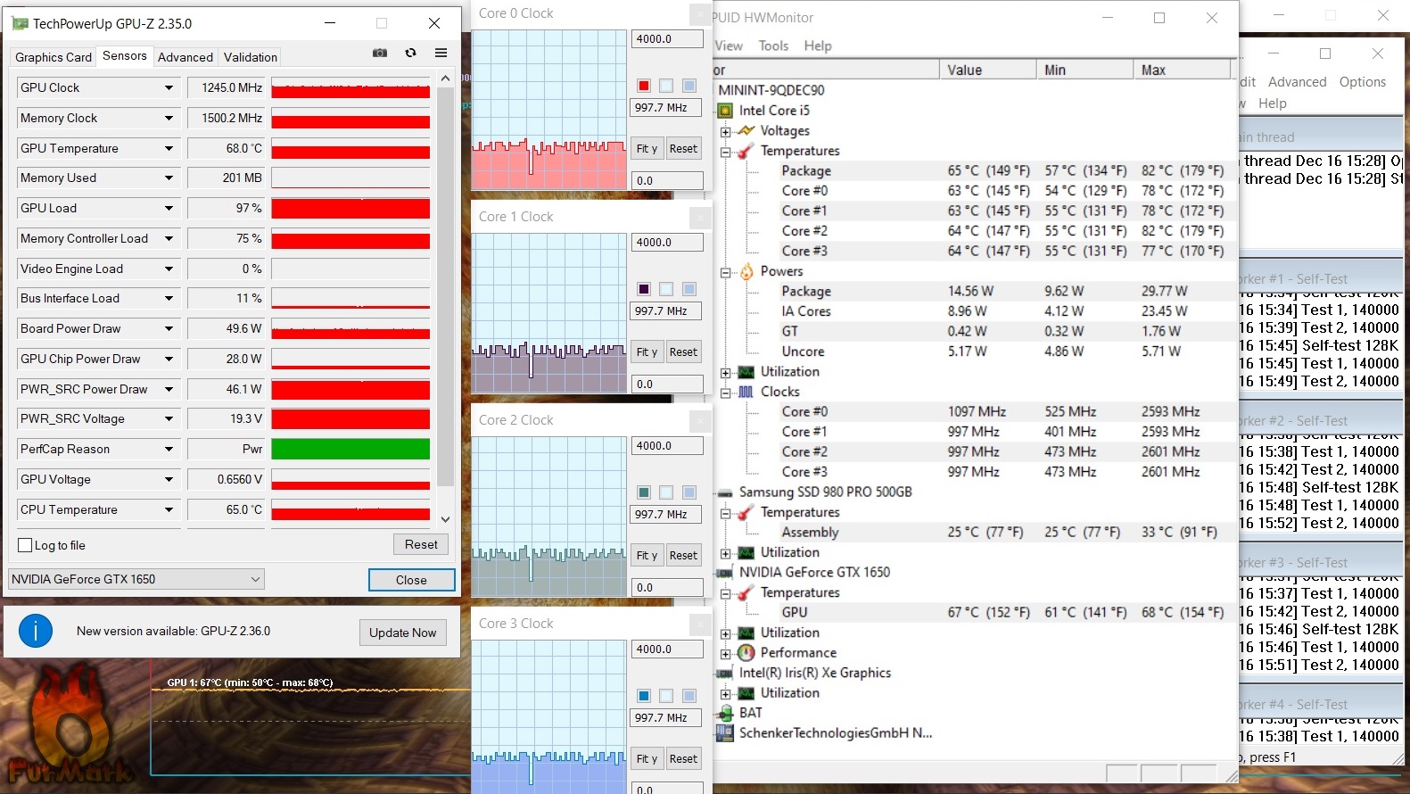This screenshot has height=794, width=1410.
Task: Click the Utilization icon under Intel Core i5
Action: (x=746, y=372)
